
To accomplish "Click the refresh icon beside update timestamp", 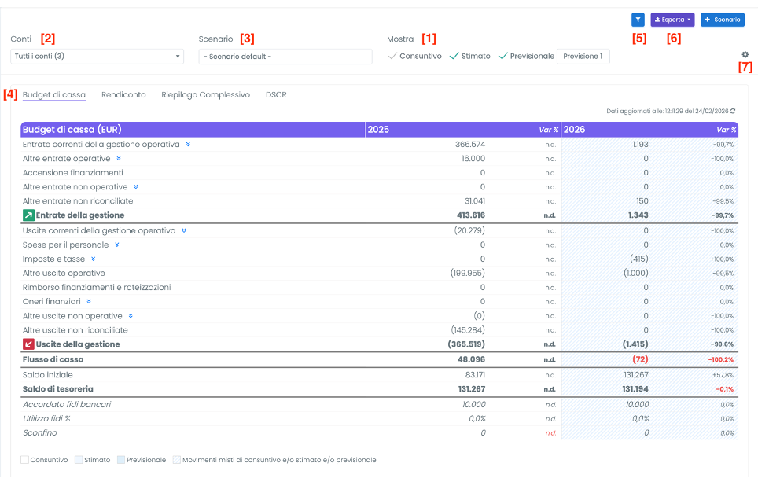I will [x=733, y=111].
